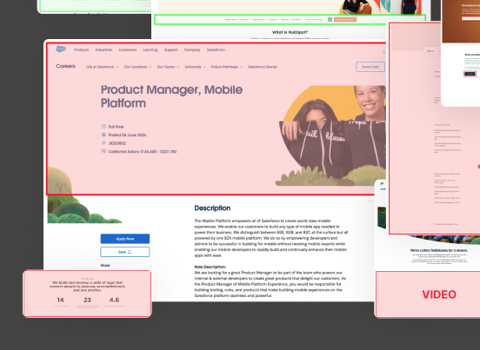Viewport: 480px width, 350px height.
Task: Open the Company menu
Action: [x=192, y=50]
